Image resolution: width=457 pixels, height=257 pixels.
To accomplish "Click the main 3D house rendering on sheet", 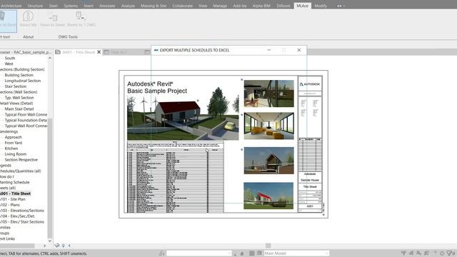I will [183, 118].
